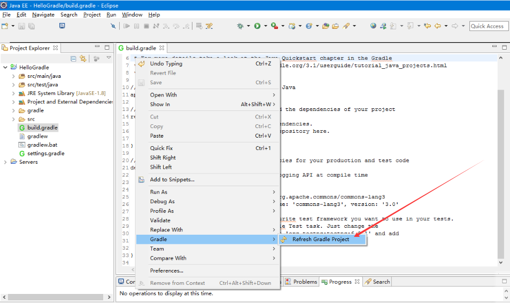
Task: Click the Open Type folder icon
Action: click(326, 26)
